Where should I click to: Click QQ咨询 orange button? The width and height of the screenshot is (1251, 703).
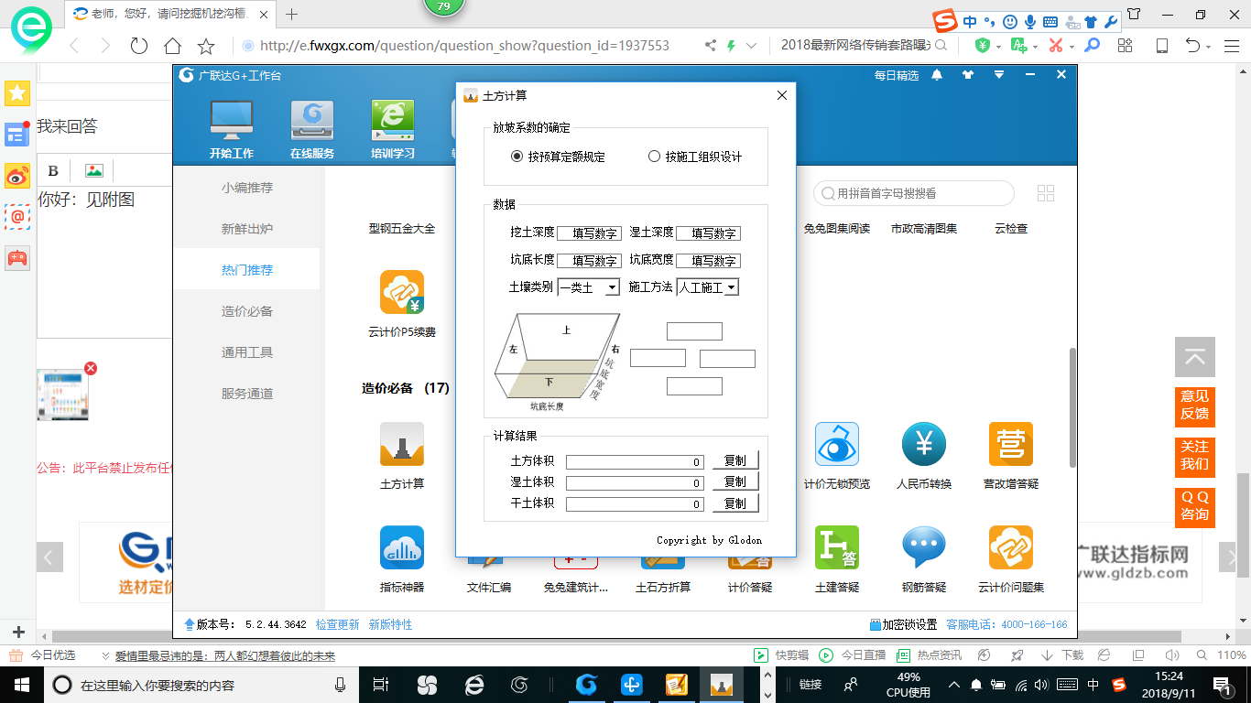click(1195, 506)
